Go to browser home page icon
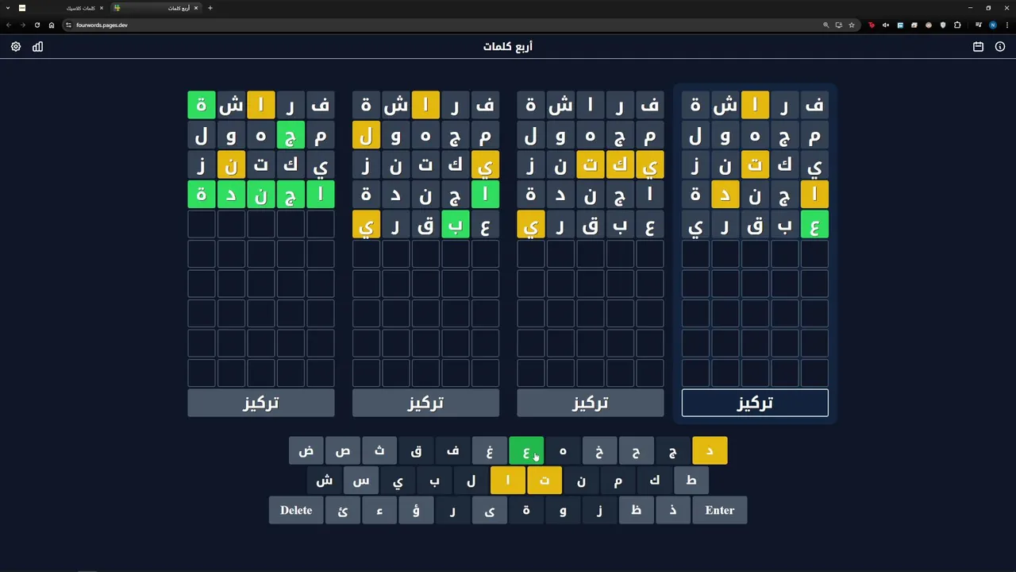1016x572 pixels. (x=52, y=25)
